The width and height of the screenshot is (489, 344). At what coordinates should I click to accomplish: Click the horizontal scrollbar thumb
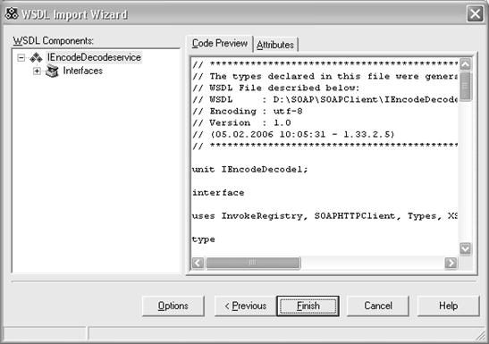point(253,263)
